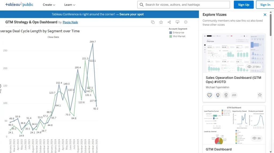Click the Close Date axis header
Screen dimensions: 274x153
(x=53, y=37)
